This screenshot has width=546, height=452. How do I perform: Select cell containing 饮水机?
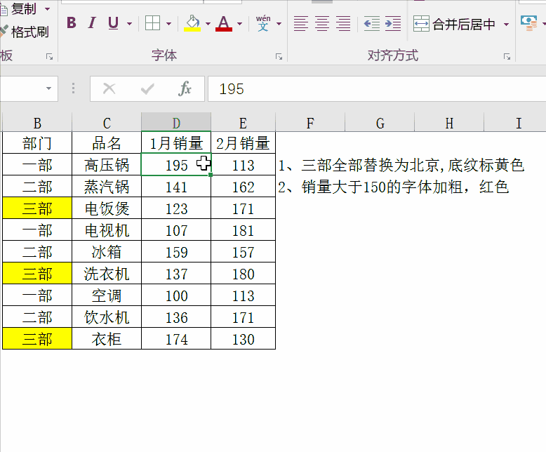[107, 317]
